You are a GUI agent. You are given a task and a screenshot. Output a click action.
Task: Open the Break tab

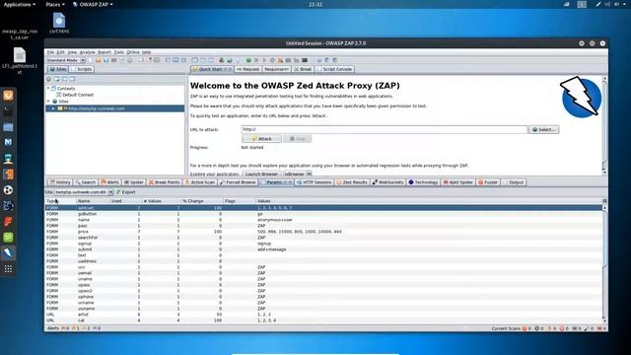[x=303, y=69]
